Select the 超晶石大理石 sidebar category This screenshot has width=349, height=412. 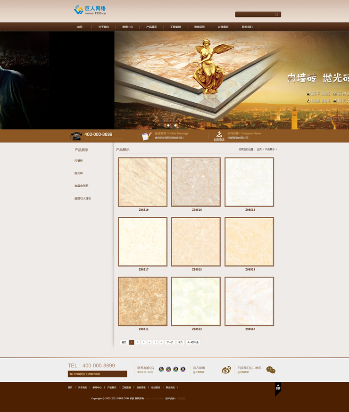coord(83,198)
